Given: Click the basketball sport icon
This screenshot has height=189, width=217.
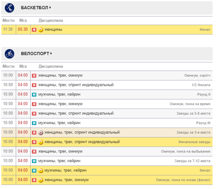Looking at the screenshot, I should (10, 8).
